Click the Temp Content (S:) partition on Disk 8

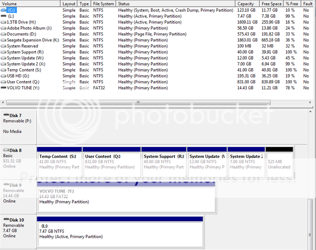[x=59, y=162]
